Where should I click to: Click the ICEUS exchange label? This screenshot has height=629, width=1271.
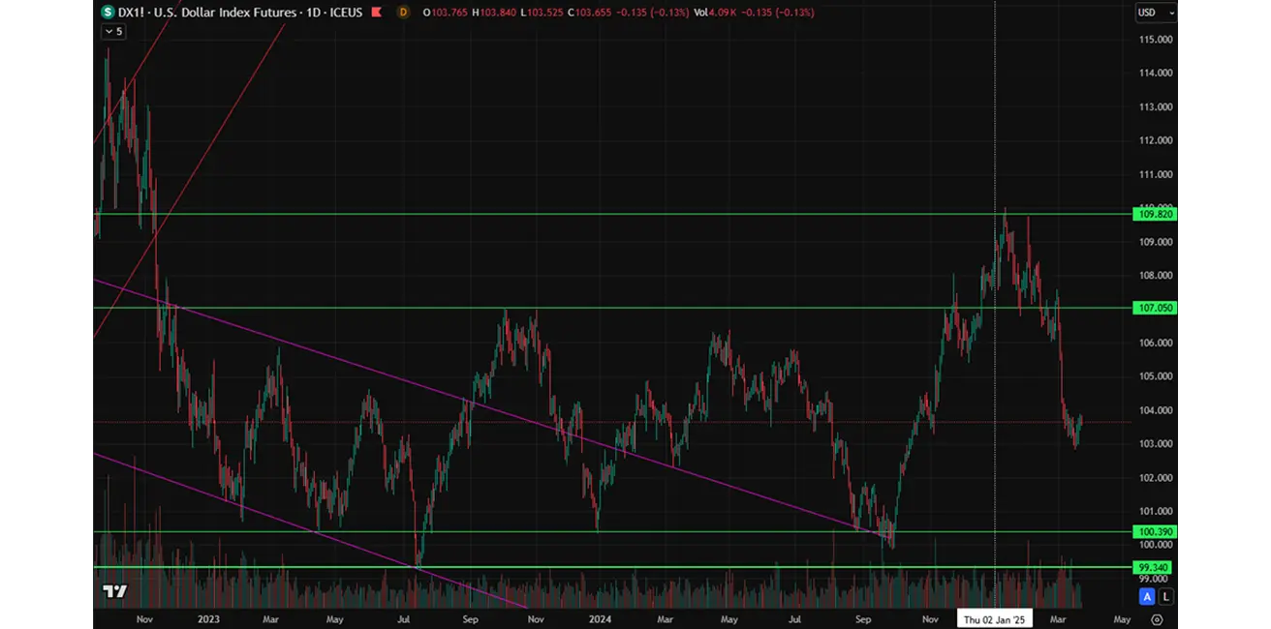[347, 13]
